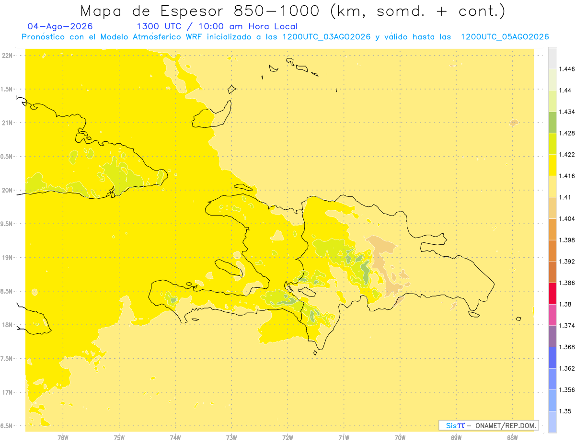This screenshot has height=444, width=575.
Task: Click the 22N latitude label
Action: [x=7, y=56]
